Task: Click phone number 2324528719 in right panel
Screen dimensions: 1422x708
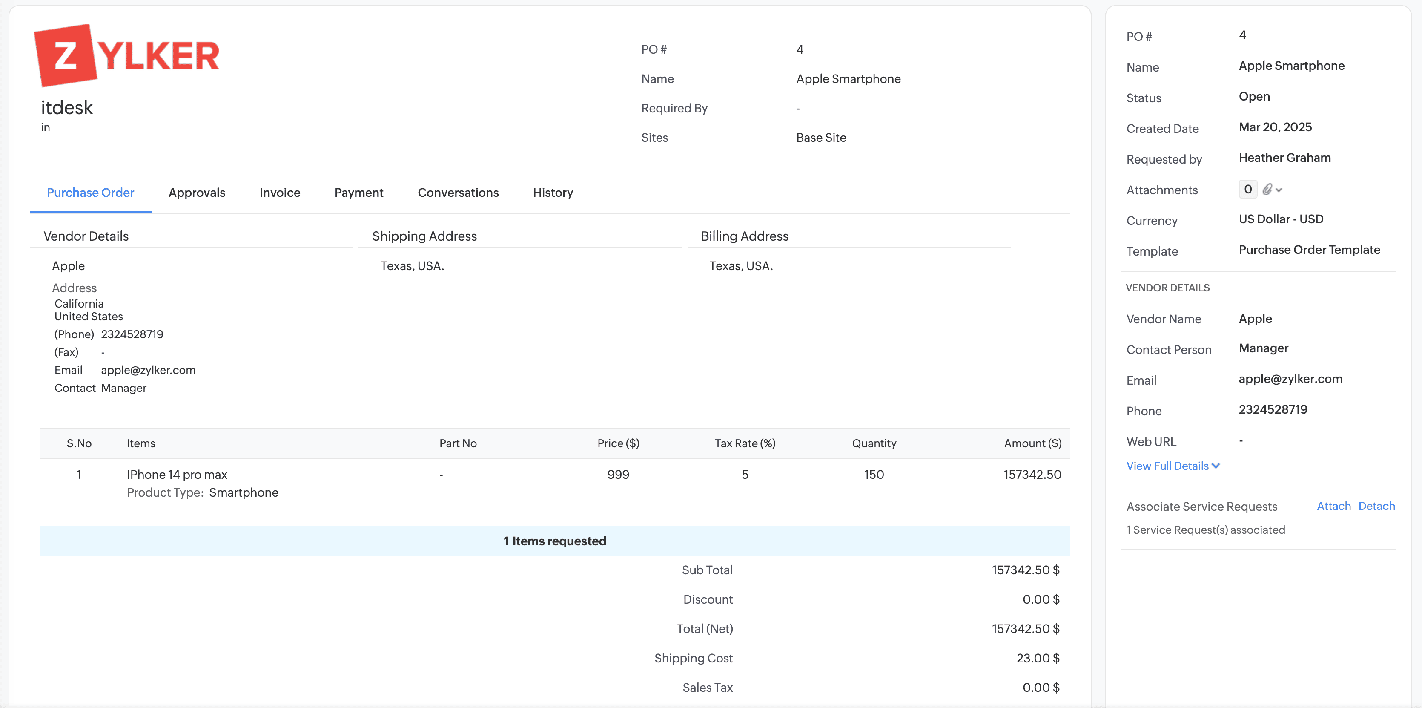Action: pos(1273,409)
